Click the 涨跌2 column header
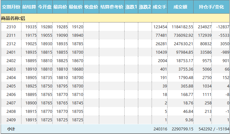 (x=145, y=7)
